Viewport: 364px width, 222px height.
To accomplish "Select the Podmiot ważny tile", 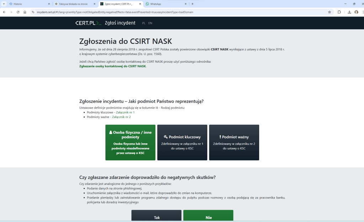I will pos(234,143).
